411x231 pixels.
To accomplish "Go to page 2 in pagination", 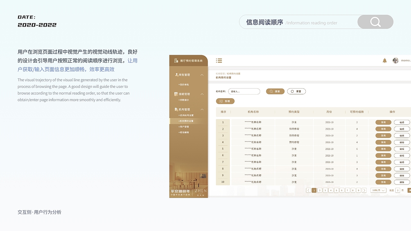I will (320, 190).
